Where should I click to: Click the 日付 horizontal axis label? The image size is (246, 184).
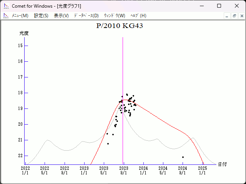click(x=222, y=164)
